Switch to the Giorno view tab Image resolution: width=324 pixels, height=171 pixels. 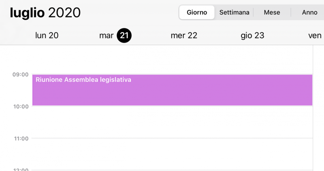point(197,12)
